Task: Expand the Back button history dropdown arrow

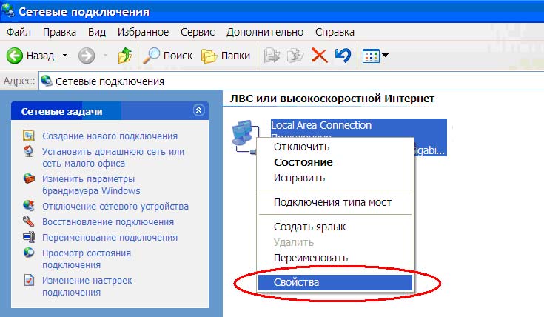Action: 64,56
